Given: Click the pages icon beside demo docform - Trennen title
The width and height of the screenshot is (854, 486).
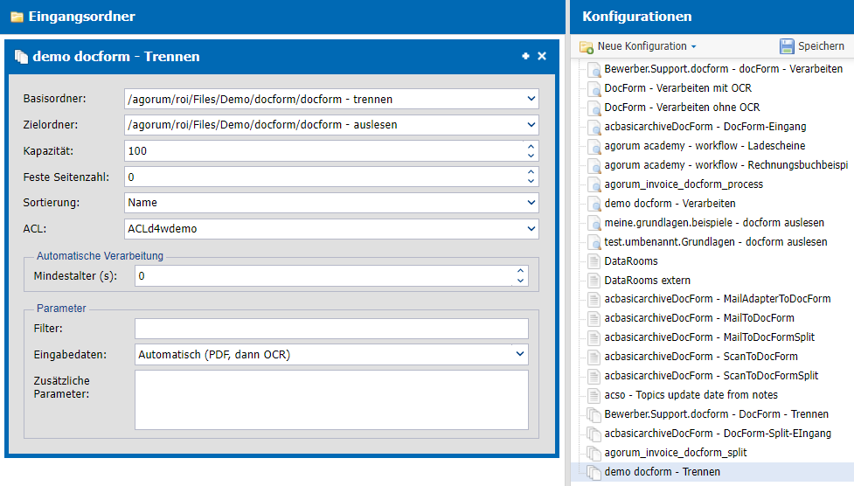Looking at the screenshot, I should point(21,57).
